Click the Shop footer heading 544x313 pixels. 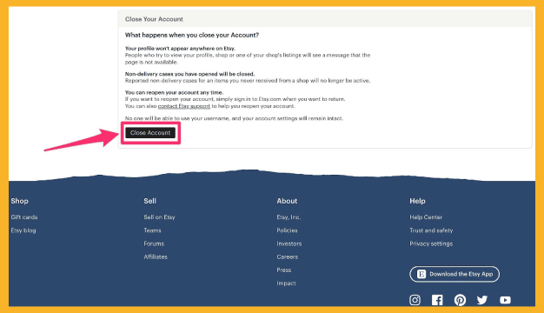pos(19,201)
